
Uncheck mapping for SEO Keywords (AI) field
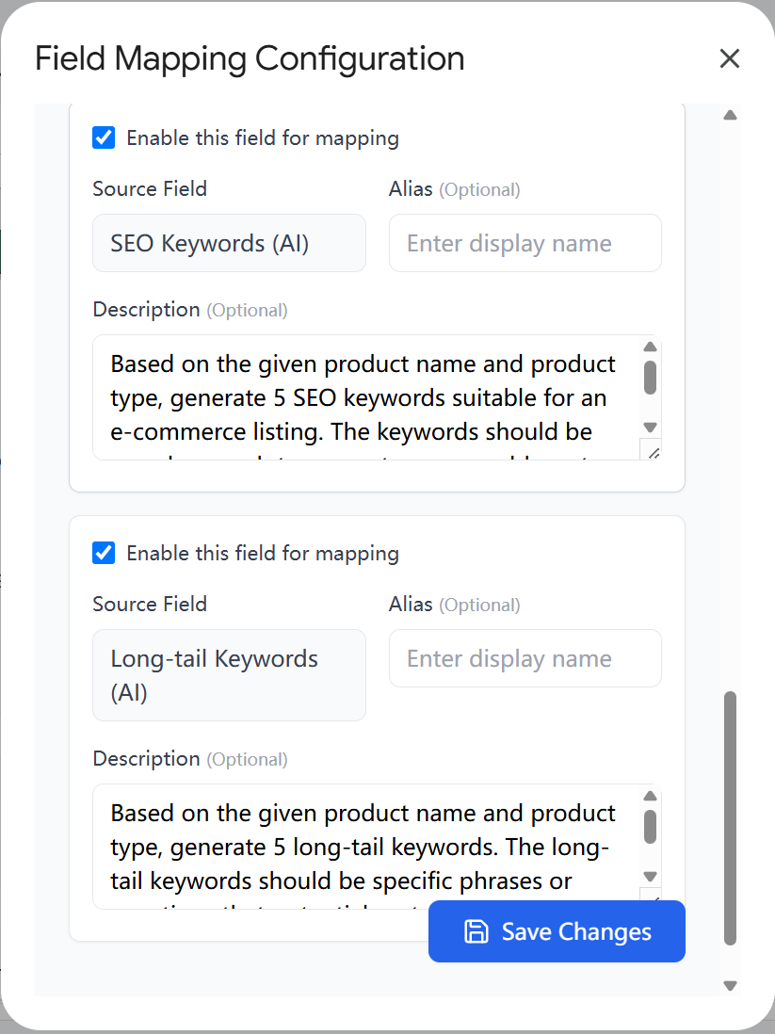click(104, 137)
